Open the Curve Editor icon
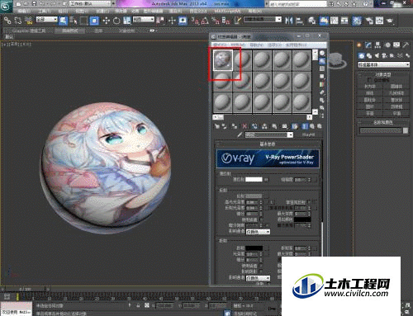The width and height of the screenshot is (413, 316). pos(334,21)
